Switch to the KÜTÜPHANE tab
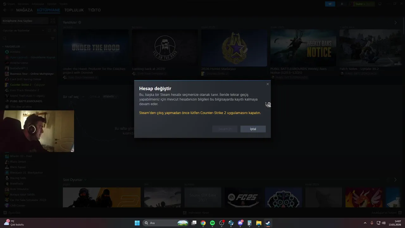This screenshot has width=405, height=228. [x=48, y=10]
